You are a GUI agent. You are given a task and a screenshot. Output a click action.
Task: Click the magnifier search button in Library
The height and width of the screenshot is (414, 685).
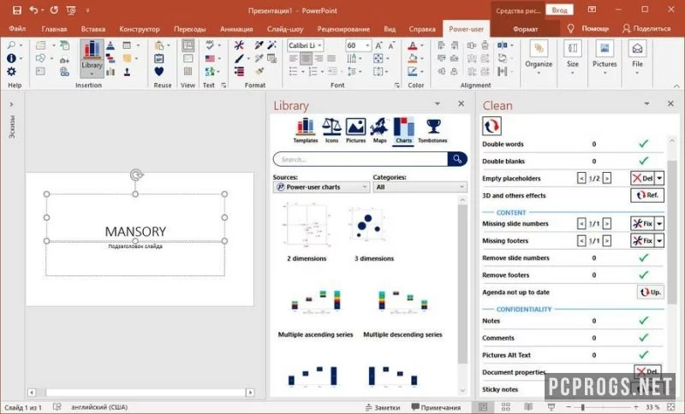click(457, 159)
